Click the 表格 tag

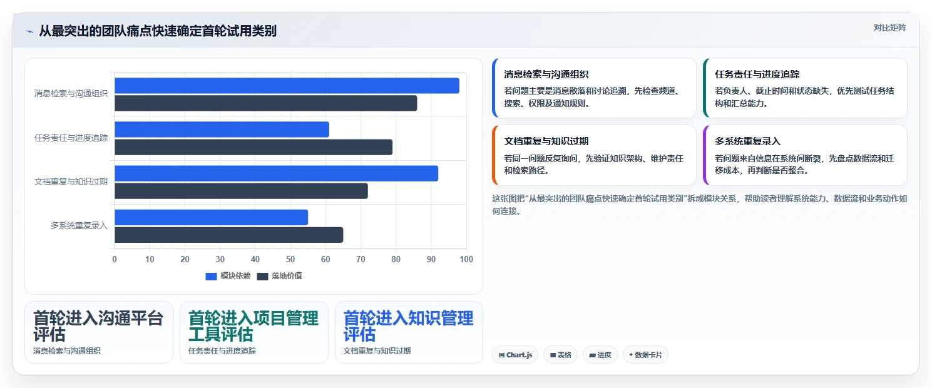560,355
